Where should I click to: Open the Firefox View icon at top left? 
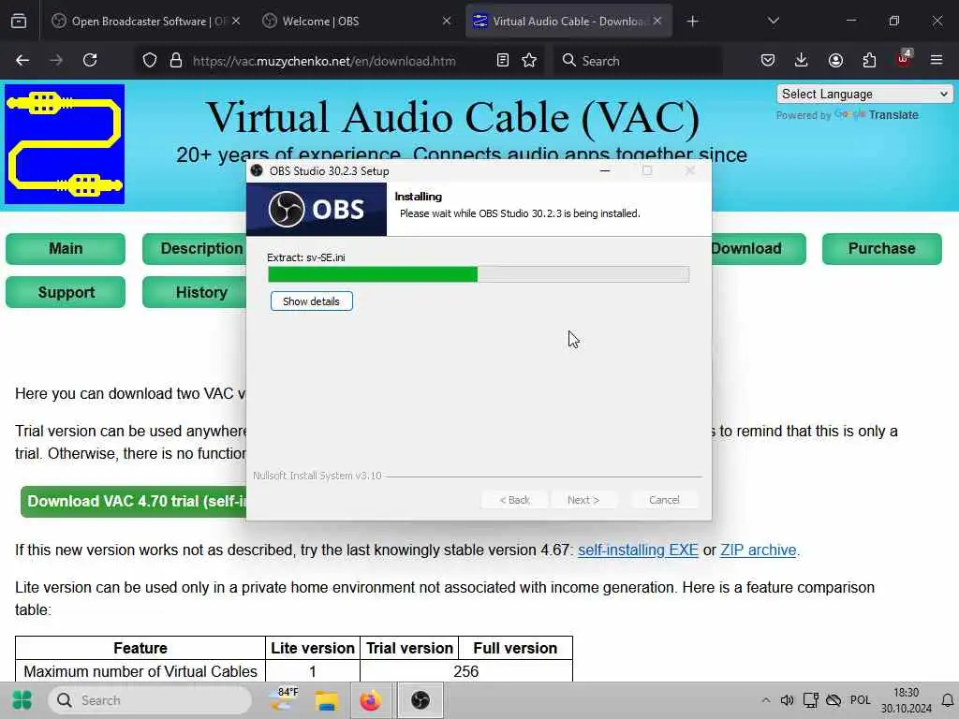pyautogui.click(x=19, y=22)
